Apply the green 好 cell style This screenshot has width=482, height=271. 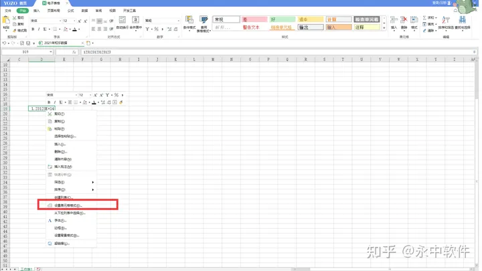pos(283,19)
